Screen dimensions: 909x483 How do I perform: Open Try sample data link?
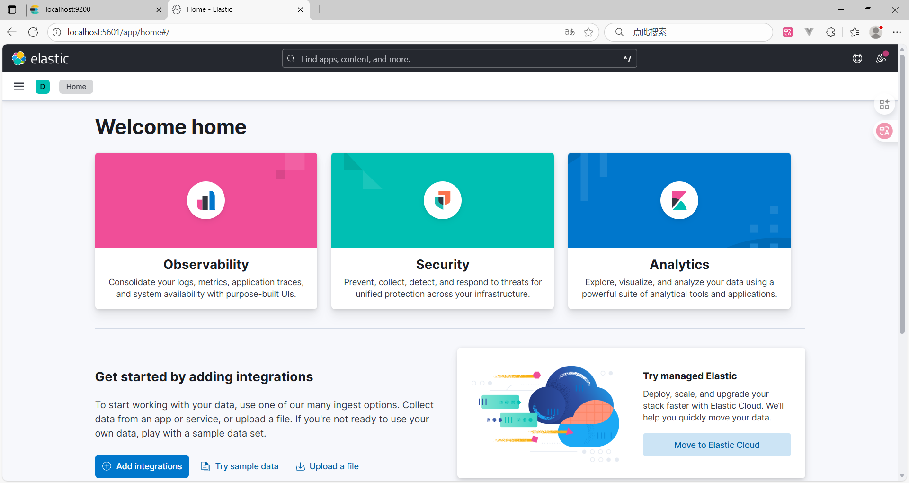click(240, 466)
